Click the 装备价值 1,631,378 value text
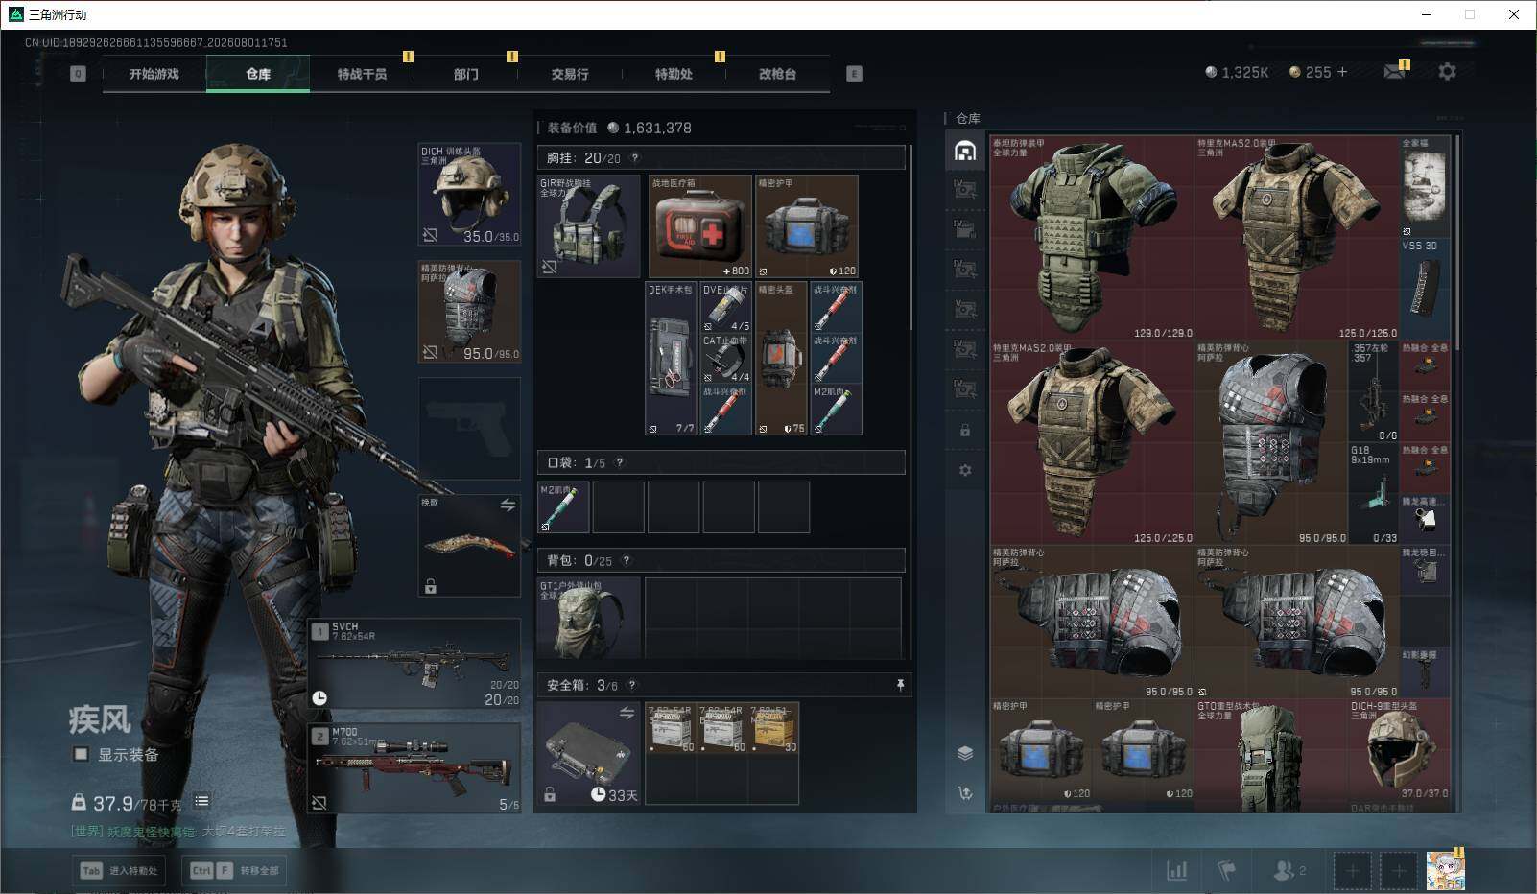This screenshot has width=1537, height=894. pyautogui.click(x=620, y=128)
